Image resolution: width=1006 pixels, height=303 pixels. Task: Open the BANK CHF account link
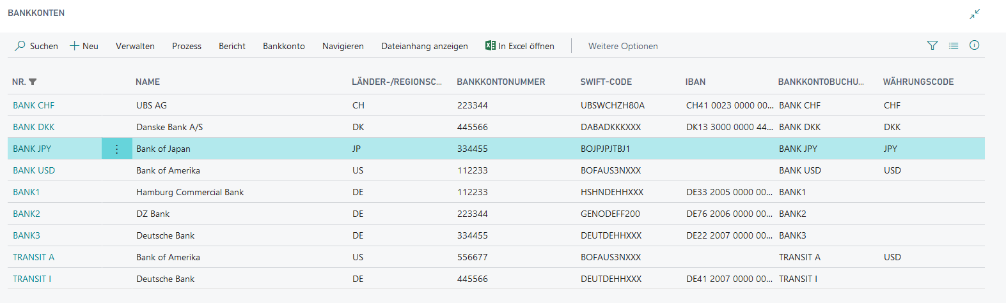pyautogui.click(x=34, y=105)
